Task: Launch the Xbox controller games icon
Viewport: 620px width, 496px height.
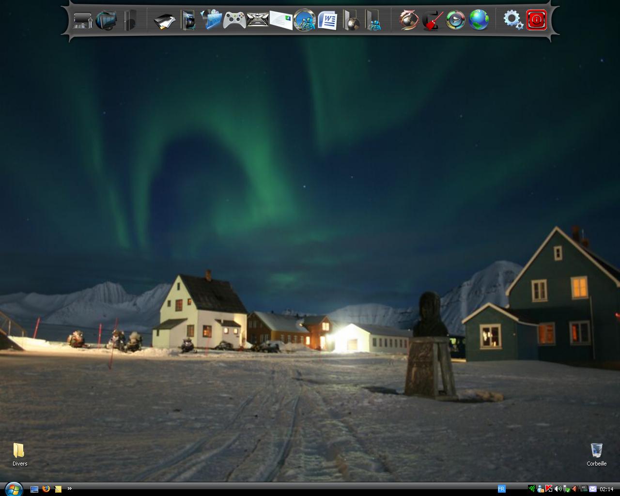Action: click(234, 20)
